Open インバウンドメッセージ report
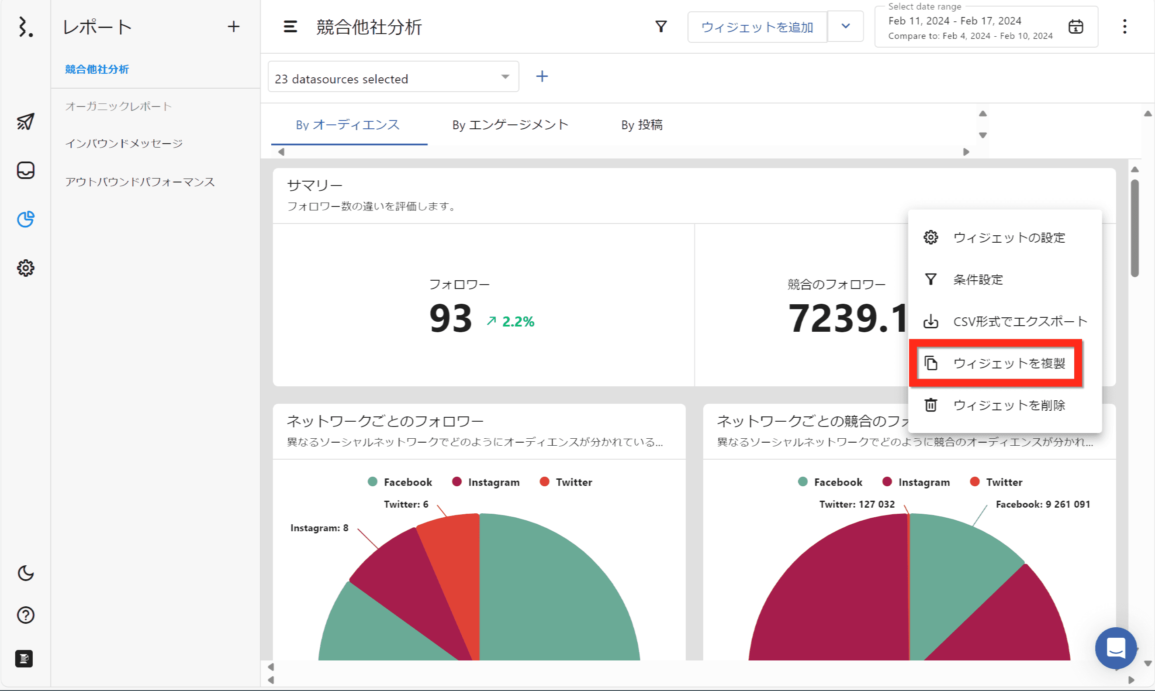1155x691 pixels. tap(124, 144)
